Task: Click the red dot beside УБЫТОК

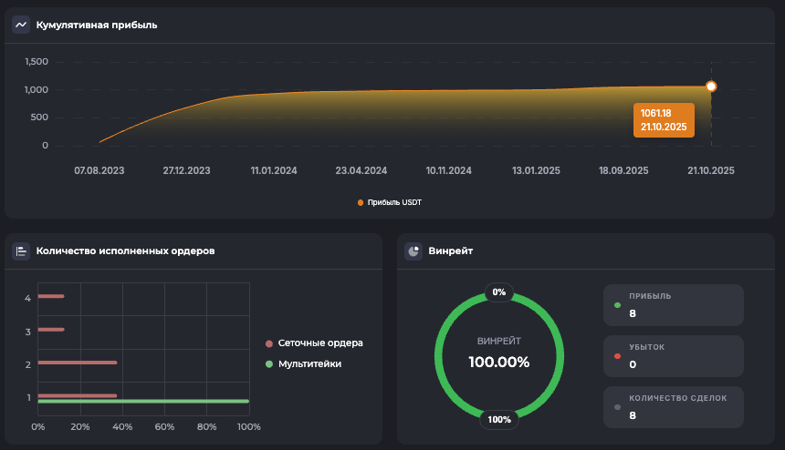Action: pyautogui.click(x=618, y=356)
